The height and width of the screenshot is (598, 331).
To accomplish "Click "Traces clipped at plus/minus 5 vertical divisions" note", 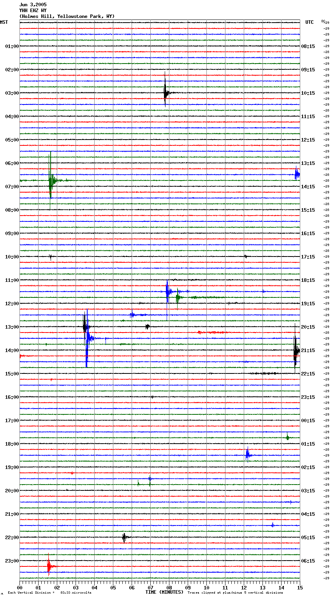I will coord(235,593).
